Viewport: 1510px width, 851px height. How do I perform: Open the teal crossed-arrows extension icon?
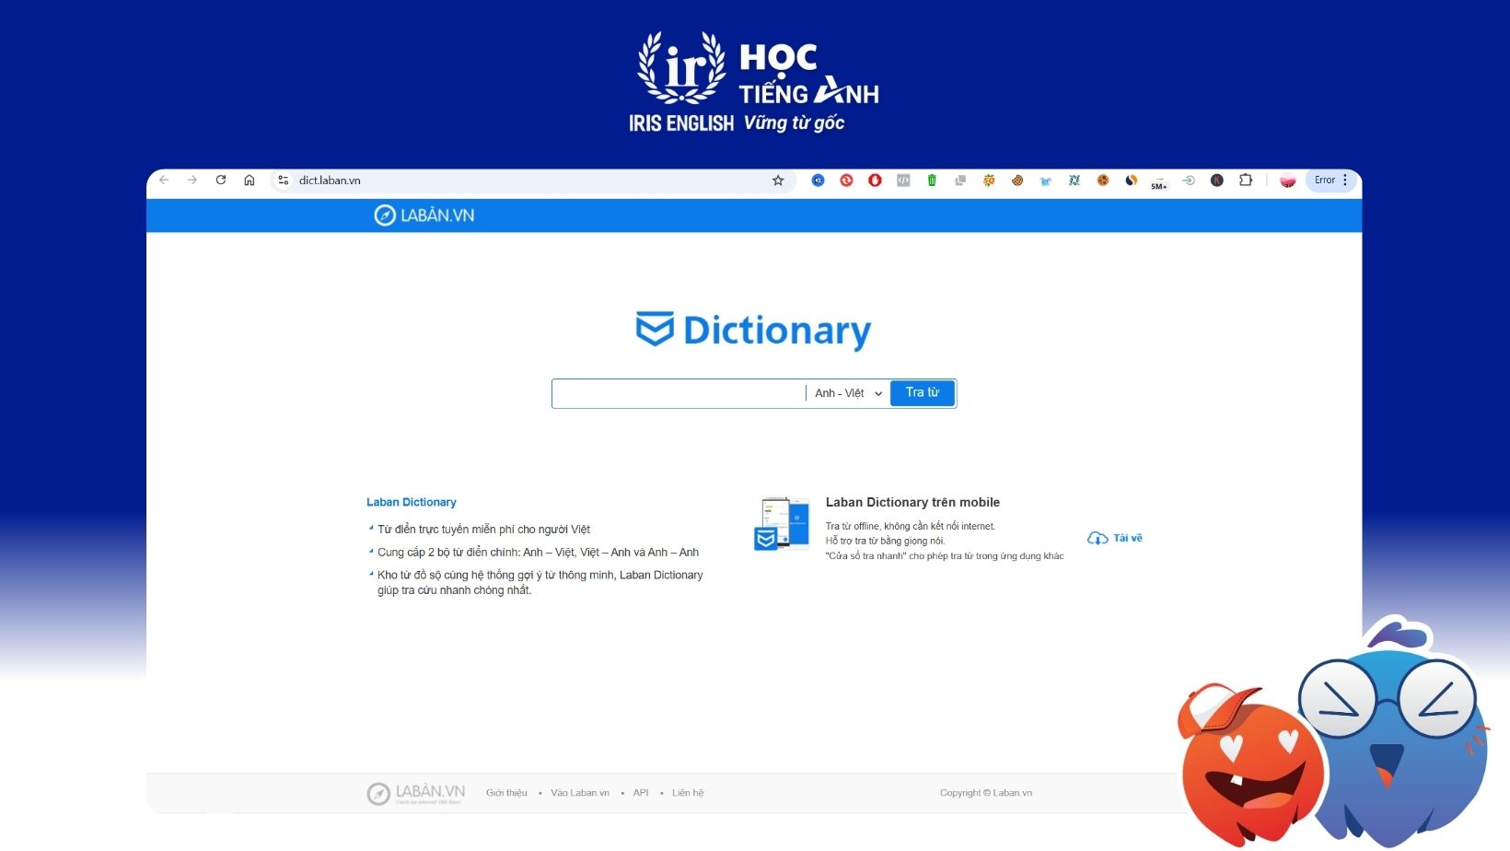[1074, 181]
